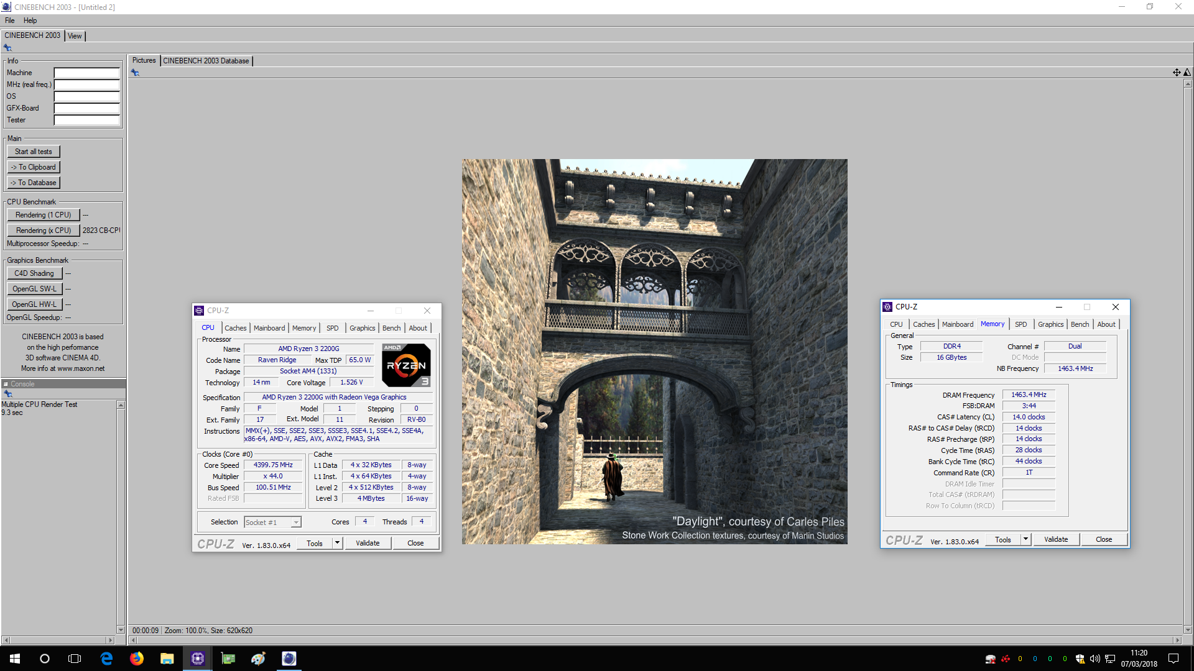Open the Windows Start menu
The width and height of the screenshot is (1194, 671).
coord(15,659)
